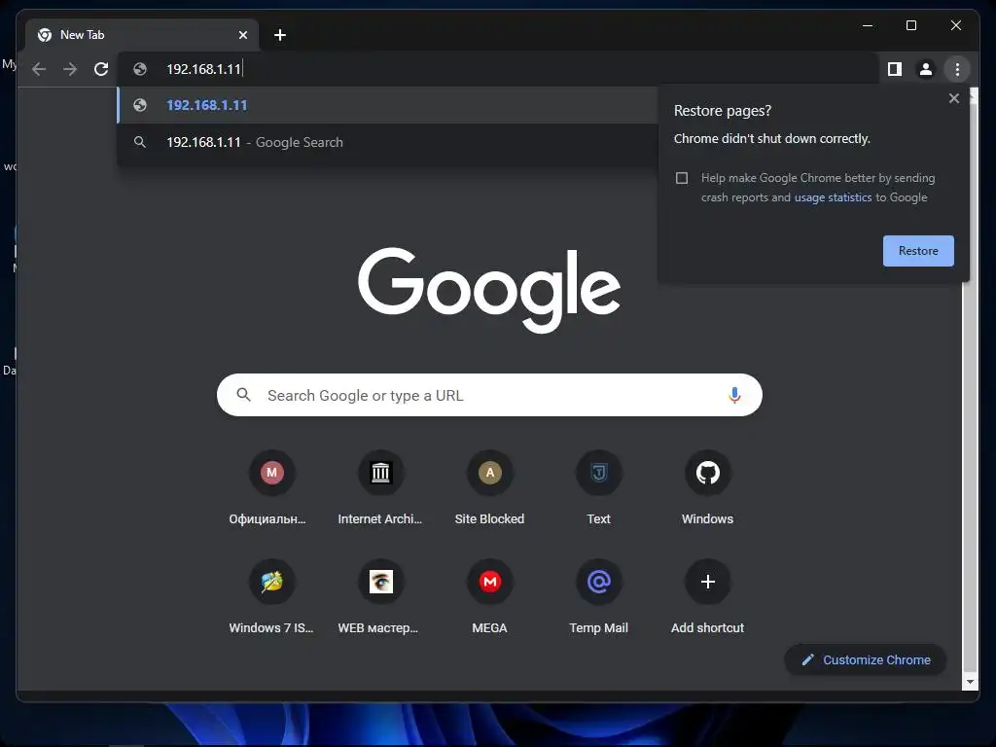The width and height of the screenshot is (996, 747).
Task: Click the Restore button
Action: [918, 251]
